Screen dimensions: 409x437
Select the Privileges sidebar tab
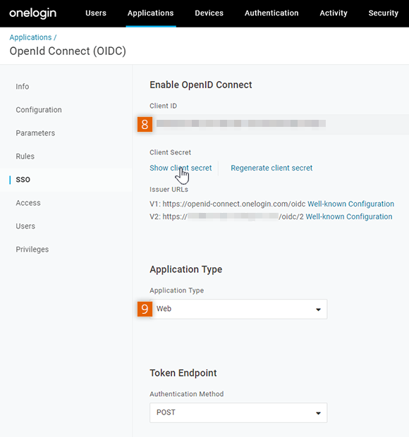click(32, 249)
